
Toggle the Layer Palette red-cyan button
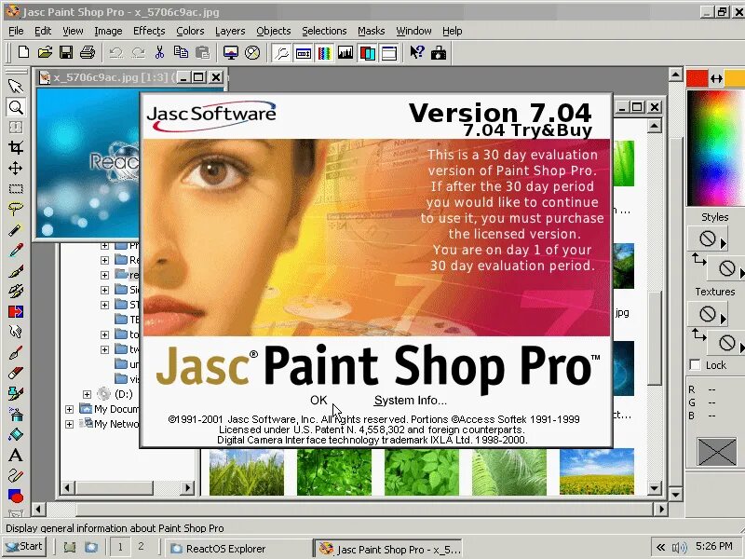367,53
